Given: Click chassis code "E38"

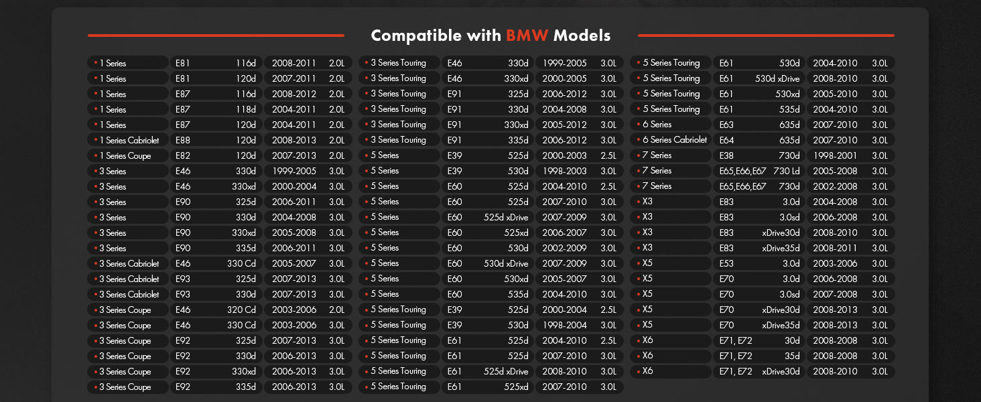Looking at the screenshot, I should pos(726,155).
